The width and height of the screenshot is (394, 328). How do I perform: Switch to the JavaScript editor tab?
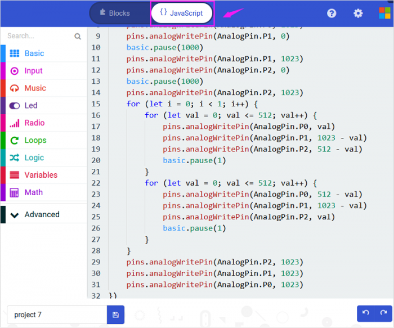click(x=181, y=13)
